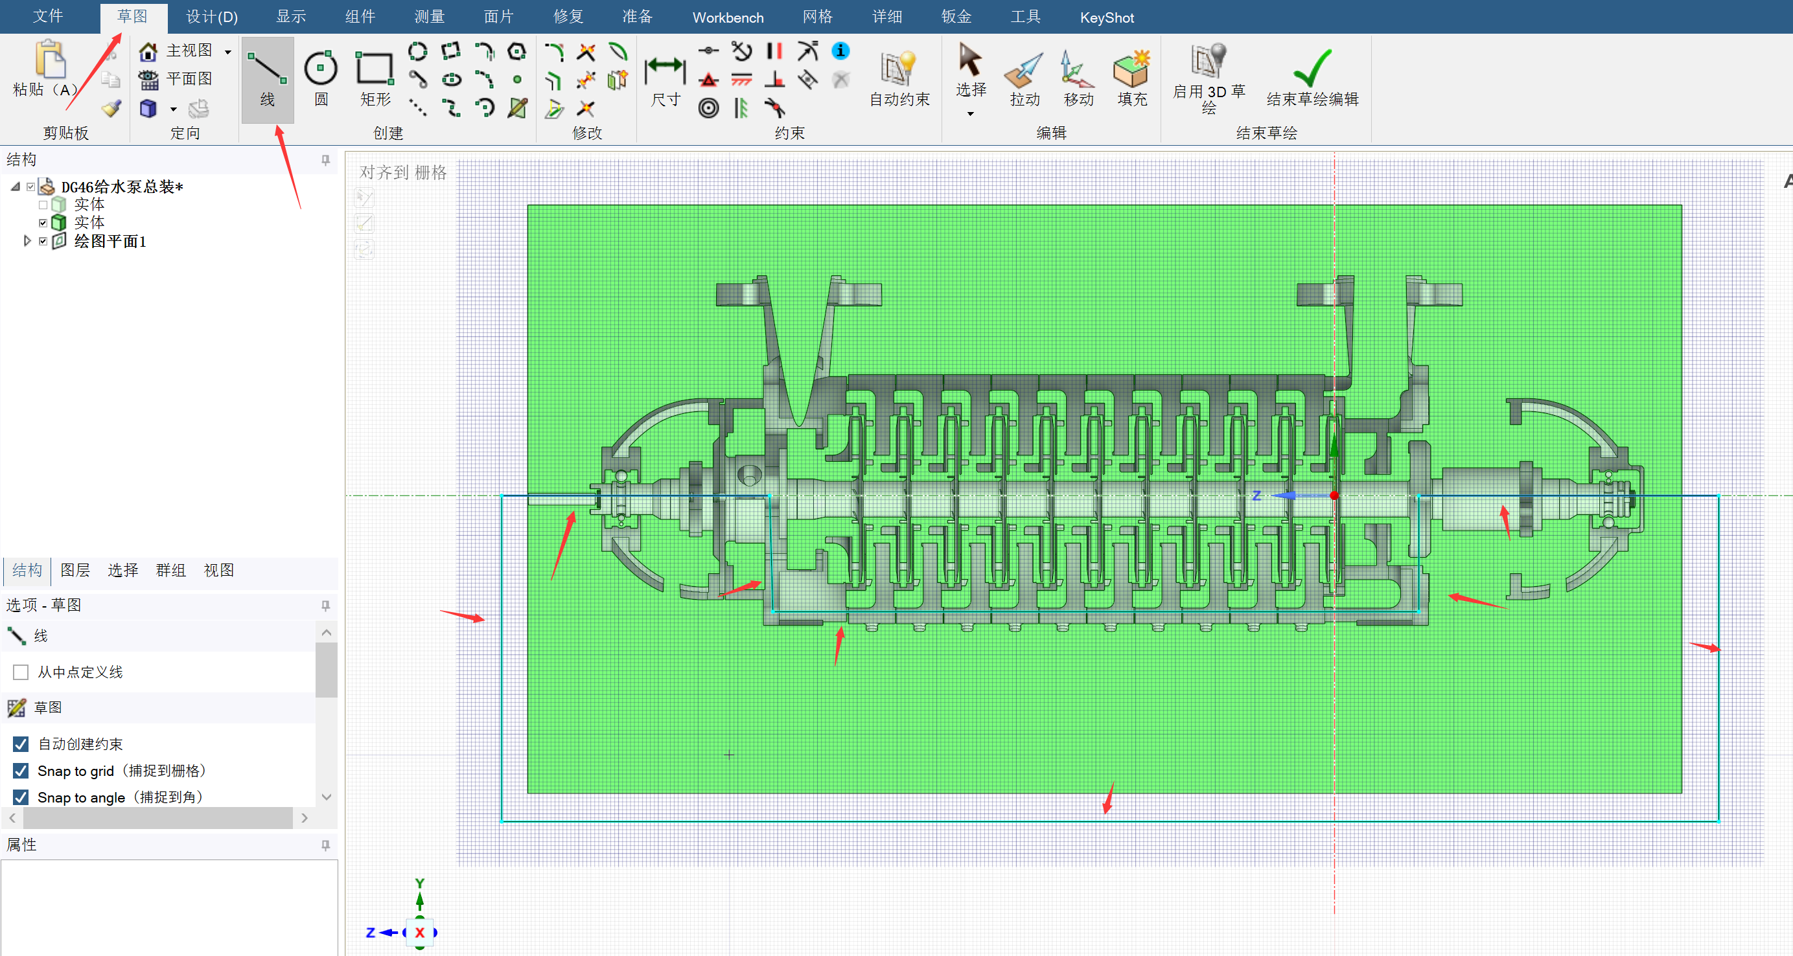Click the 填充 (Fill) tool
The width and height of the screenshot is (1793, 956).
1132,78
